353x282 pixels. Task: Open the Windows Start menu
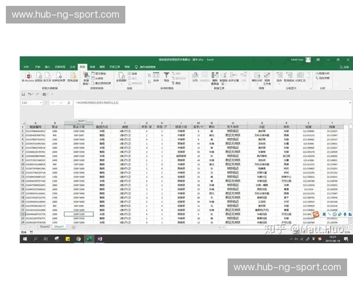24,238
